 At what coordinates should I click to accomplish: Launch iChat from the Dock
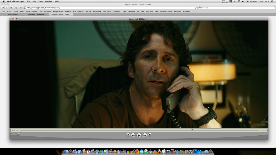coord(79,151)
